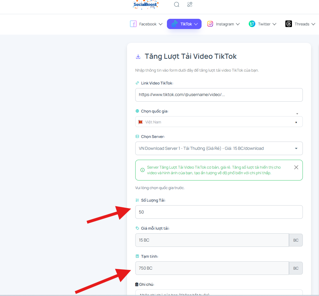Clear the selected country Việt Nam
Viewport: 319px width, 296px height.
pos(296,122)
